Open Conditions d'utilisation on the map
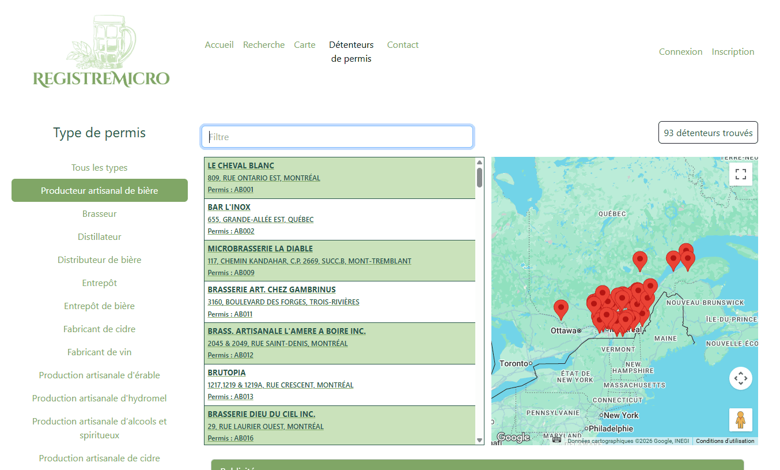Screen dimensions: 780x470 click(x=725, y=441)
